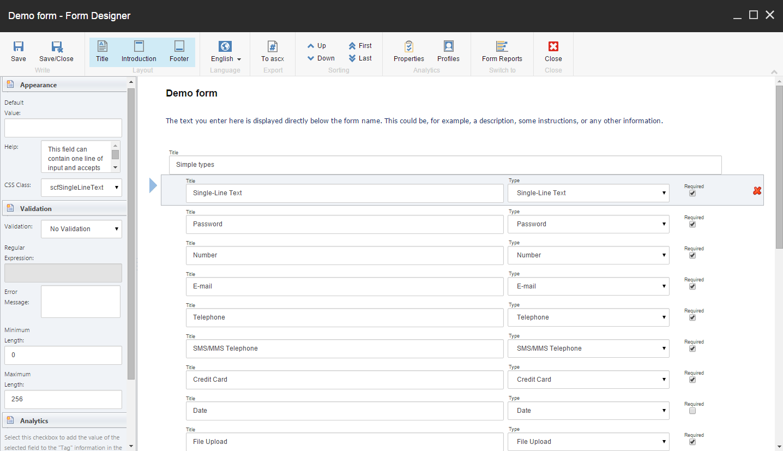Click the Minimum Length input

click(63, 355)
